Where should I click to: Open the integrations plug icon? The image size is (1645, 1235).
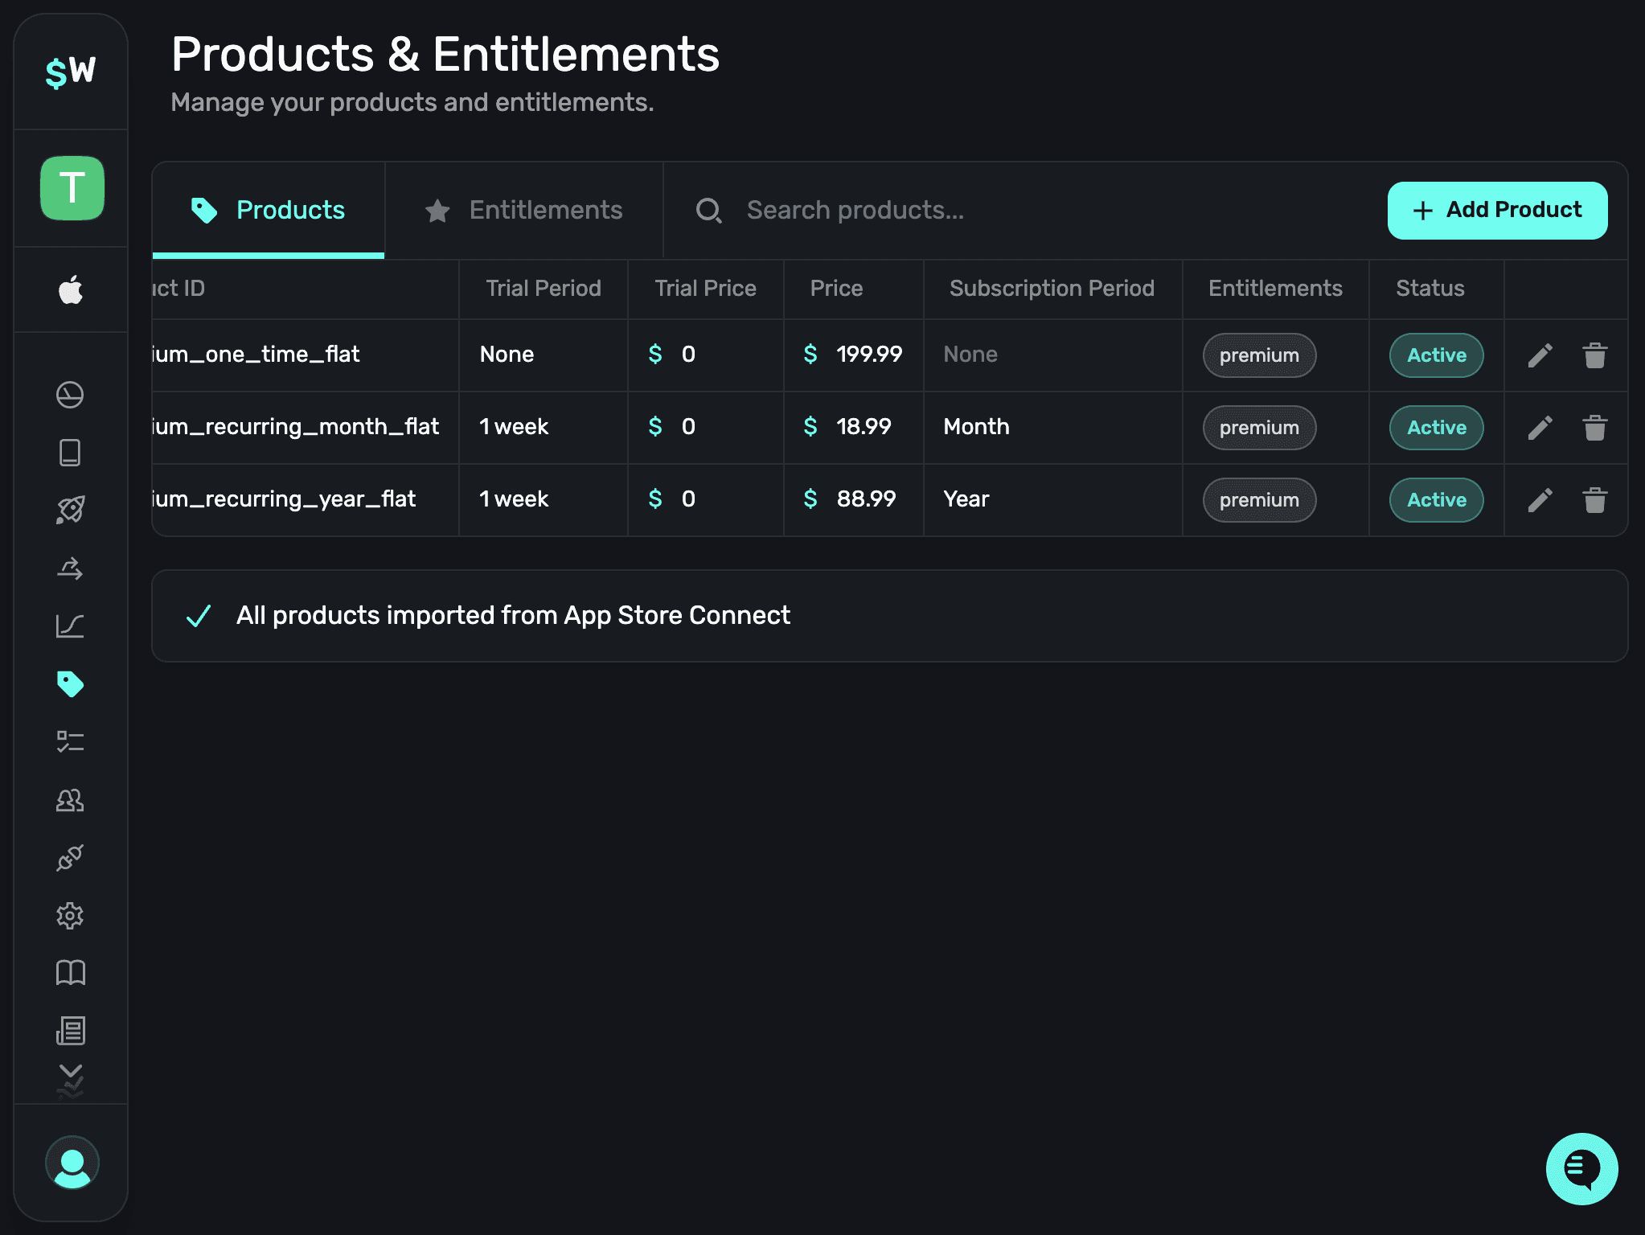coord(71,858)
